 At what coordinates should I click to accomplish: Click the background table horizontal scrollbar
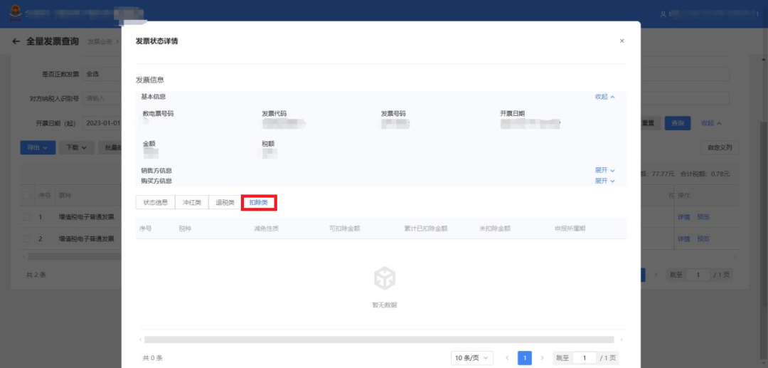[x=75, y=256]
